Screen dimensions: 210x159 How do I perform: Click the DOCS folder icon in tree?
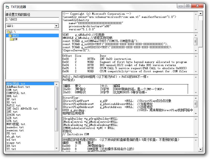click(10, 35)
